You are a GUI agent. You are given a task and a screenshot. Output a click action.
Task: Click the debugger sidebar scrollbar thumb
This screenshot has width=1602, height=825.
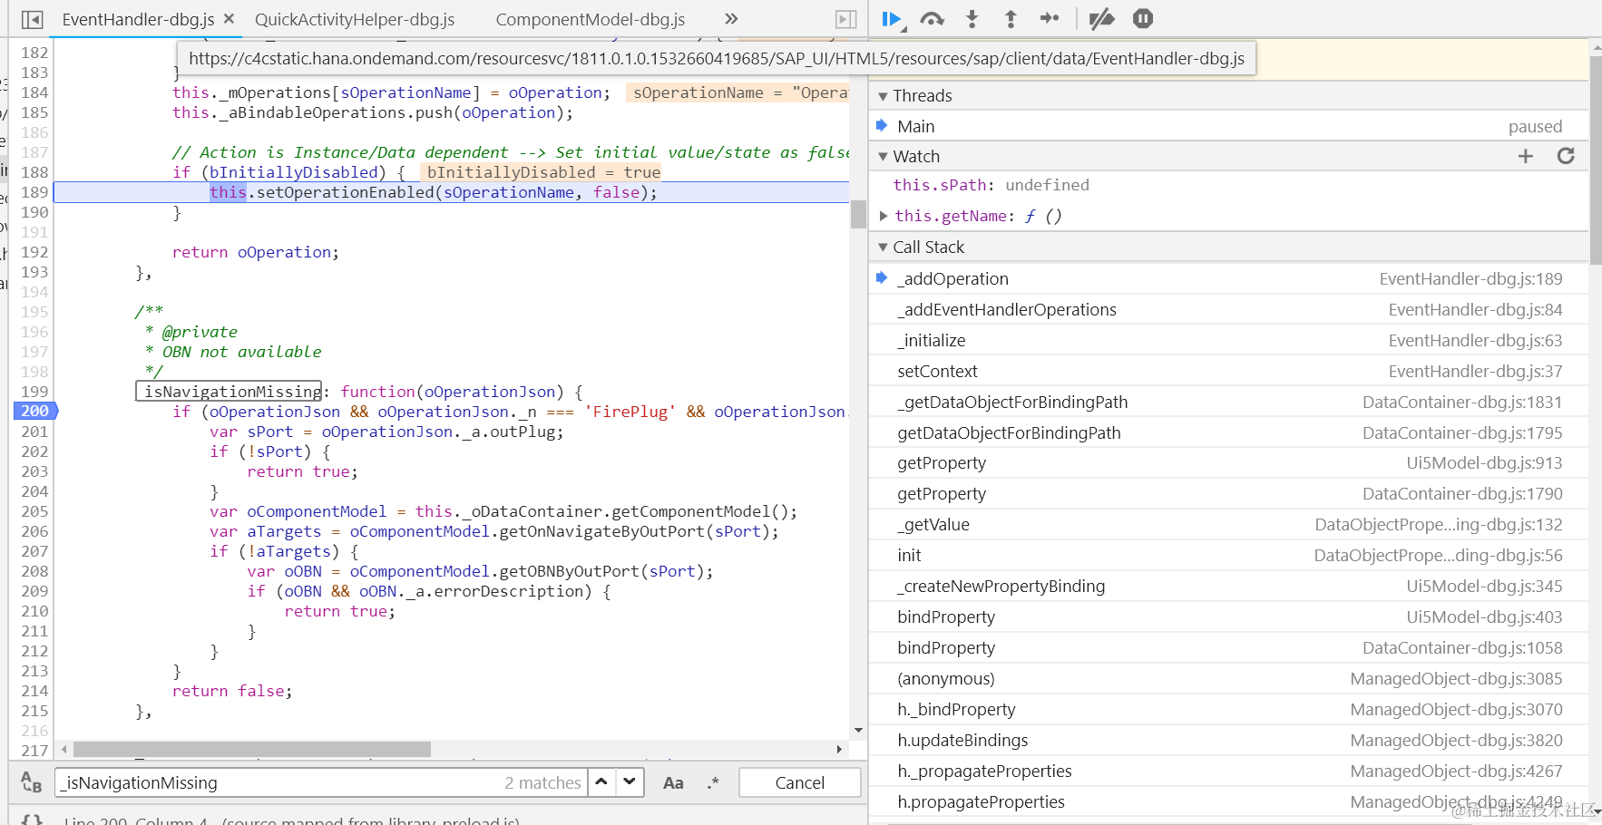pos(1596,160)
